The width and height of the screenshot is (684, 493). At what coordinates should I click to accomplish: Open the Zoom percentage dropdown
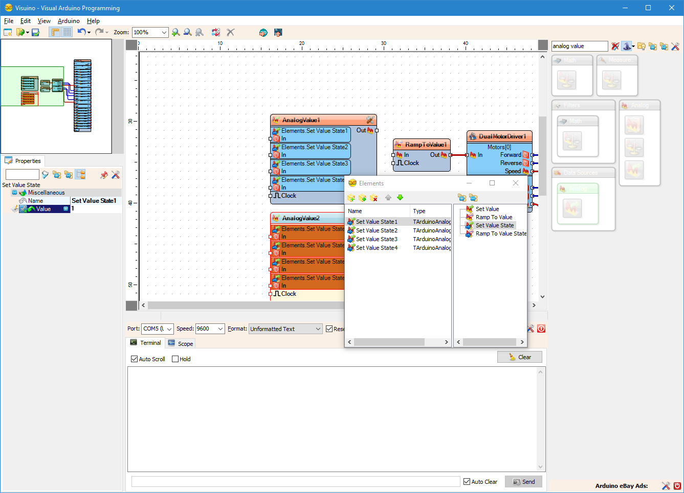pyautogui.click(x=164, y=33)
